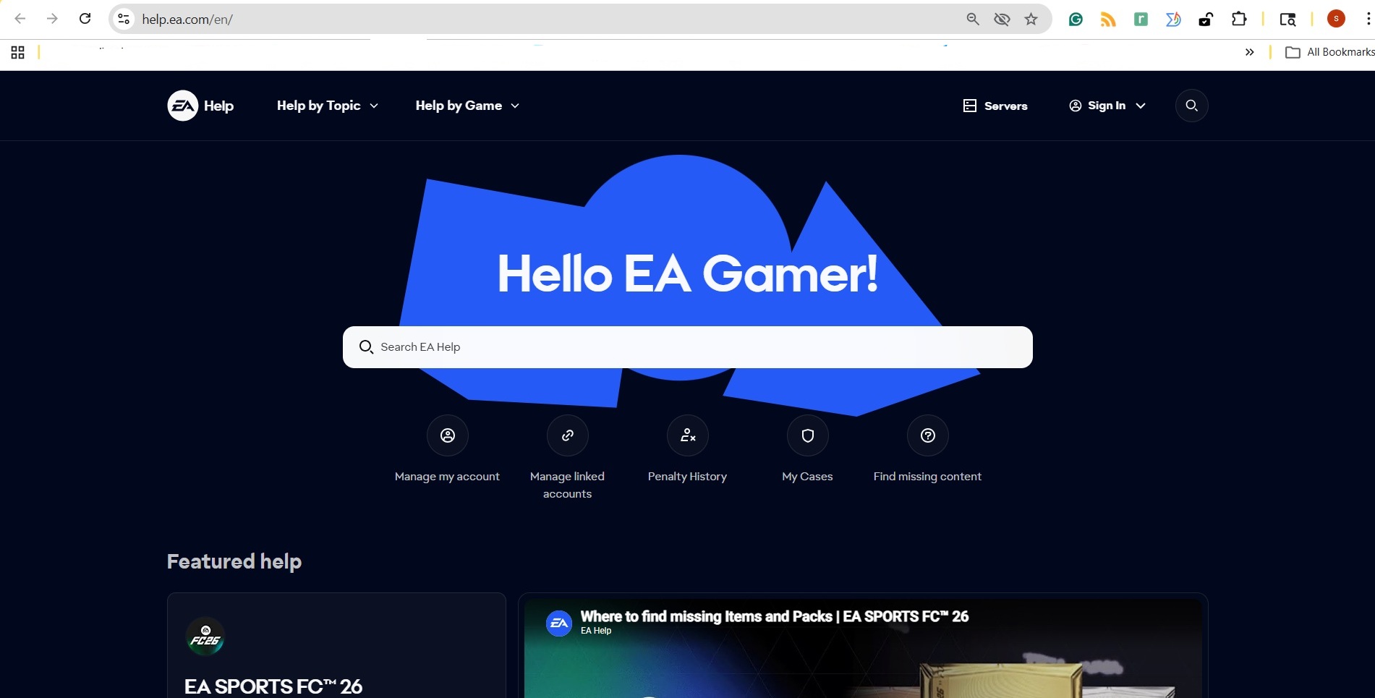The image size is (1375, 698).
Task: Click the Penalty History label
Action: coord(688,477)
